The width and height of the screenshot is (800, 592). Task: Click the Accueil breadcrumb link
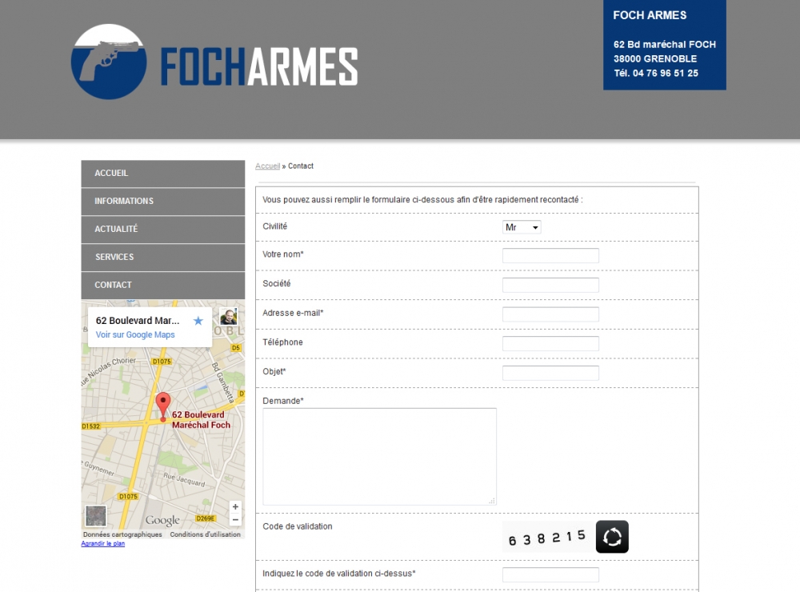point(267,166)
